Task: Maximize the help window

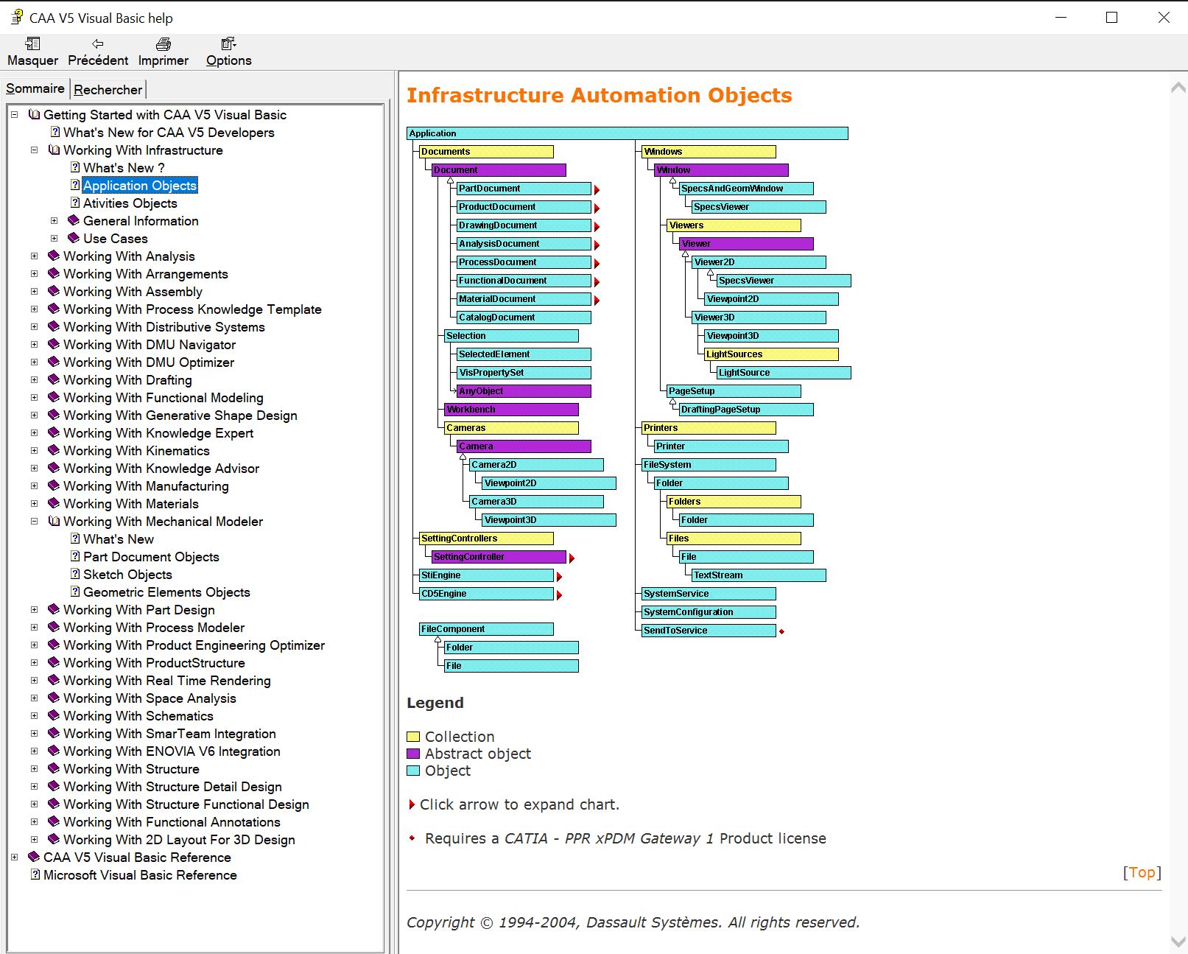Action: (1112, 18)
